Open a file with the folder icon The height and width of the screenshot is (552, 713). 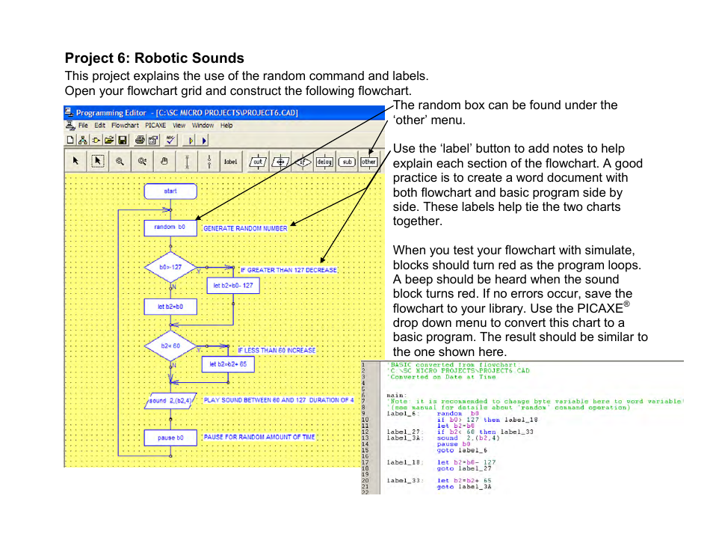(109, 140)
